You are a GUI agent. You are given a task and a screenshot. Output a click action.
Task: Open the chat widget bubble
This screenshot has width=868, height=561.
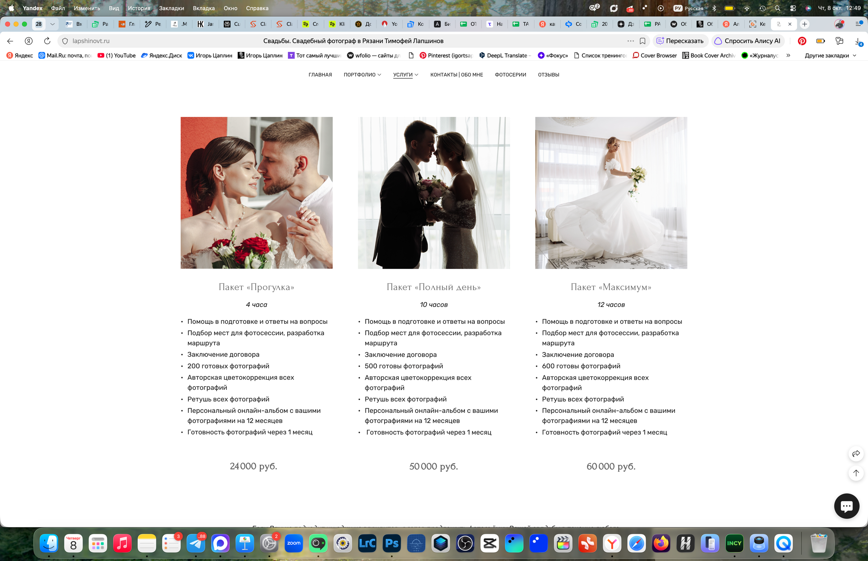(847, 506)
